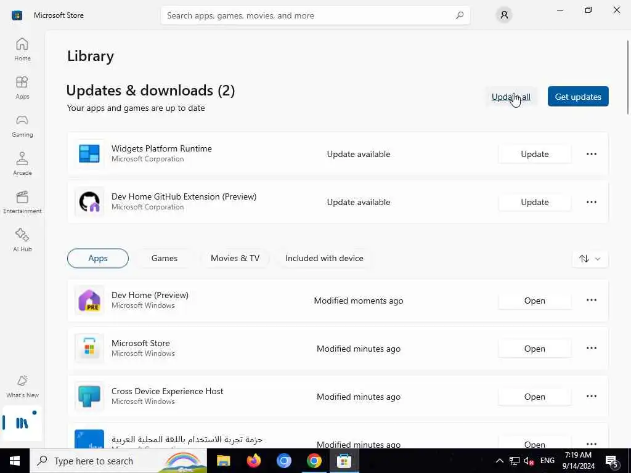Click the Cross Device Experience Host icon
Viewport: 631px width, 473px height.
pyautogui.click(x=89, y=396)
